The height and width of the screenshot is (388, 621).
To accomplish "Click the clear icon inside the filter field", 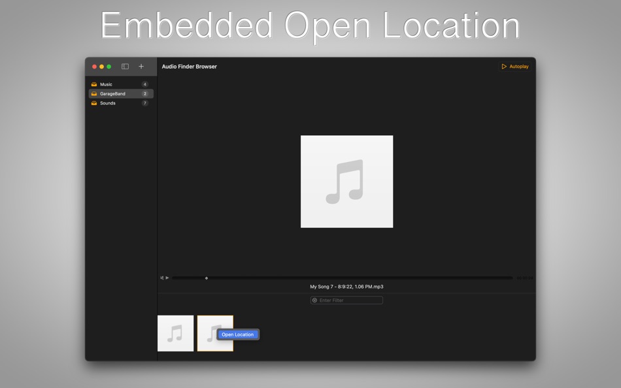I will pyautogui.click(x=314, y=300).
